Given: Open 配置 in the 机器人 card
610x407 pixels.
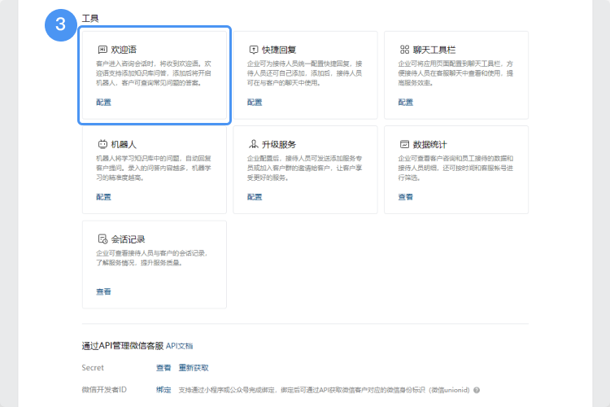Looking at the screenshot, I should (103, 197).
